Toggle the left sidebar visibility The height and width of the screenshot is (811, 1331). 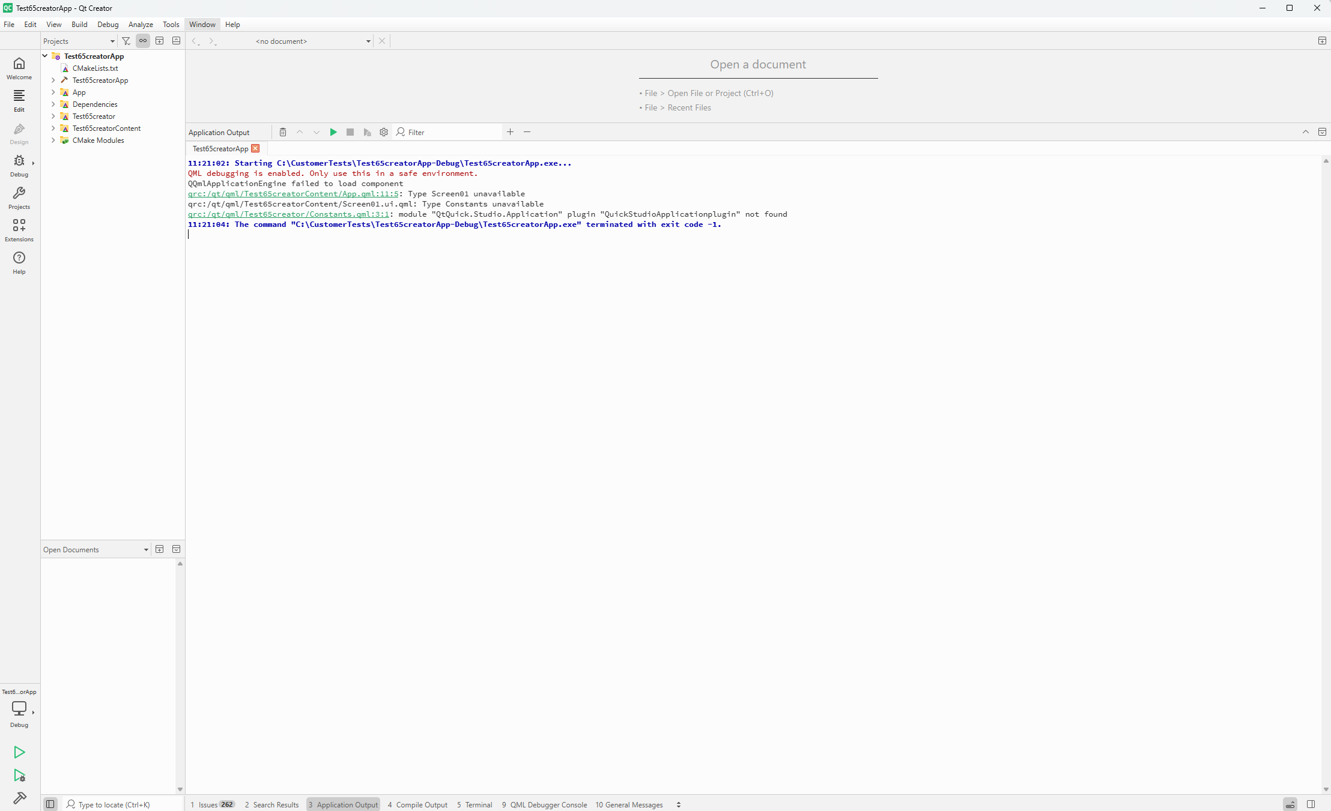point(50,804)
